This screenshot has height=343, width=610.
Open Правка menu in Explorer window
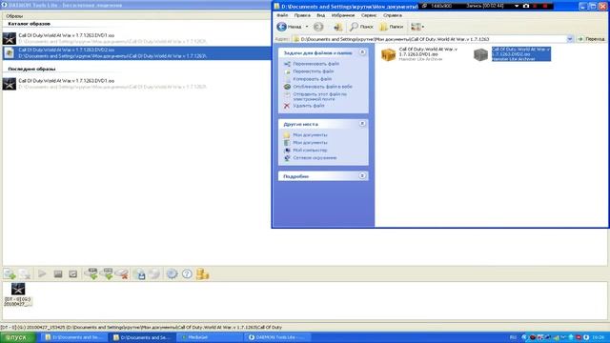click(x=302, y=15)
